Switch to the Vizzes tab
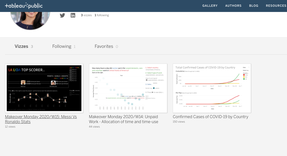Viewport: 287px width, 156px height. coord(24,46)
